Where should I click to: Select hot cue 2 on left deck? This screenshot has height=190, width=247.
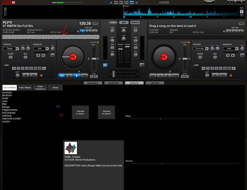tap(89, 31)
